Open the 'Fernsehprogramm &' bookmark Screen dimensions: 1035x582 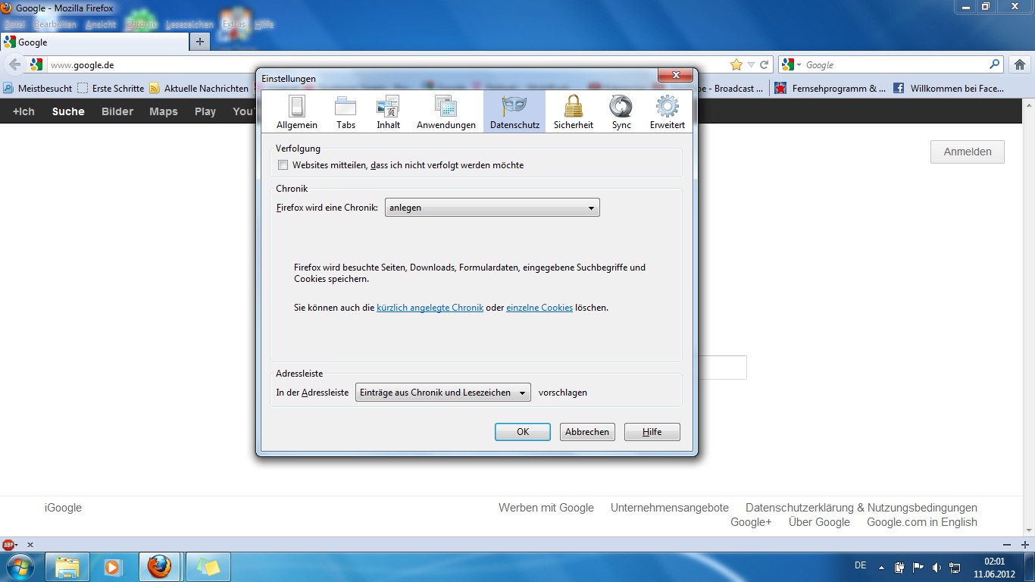(x=830, y=88)
